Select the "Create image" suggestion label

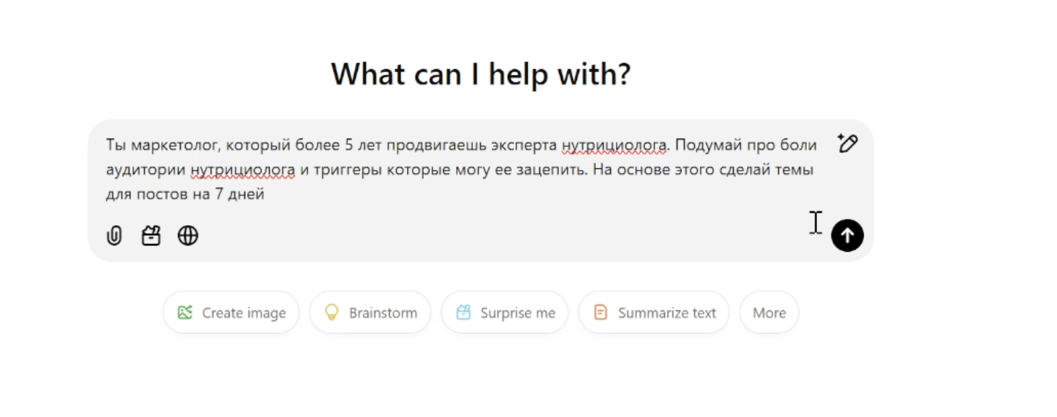244,313
